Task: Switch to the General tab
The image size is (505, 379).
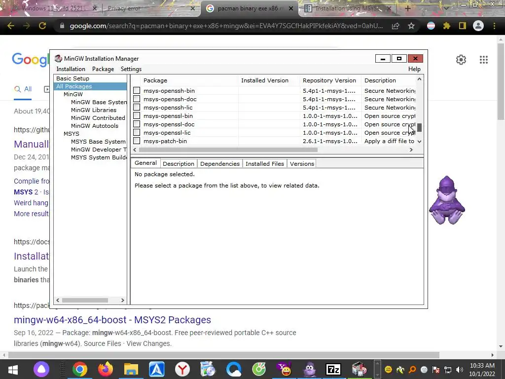Action: [145, 163]
